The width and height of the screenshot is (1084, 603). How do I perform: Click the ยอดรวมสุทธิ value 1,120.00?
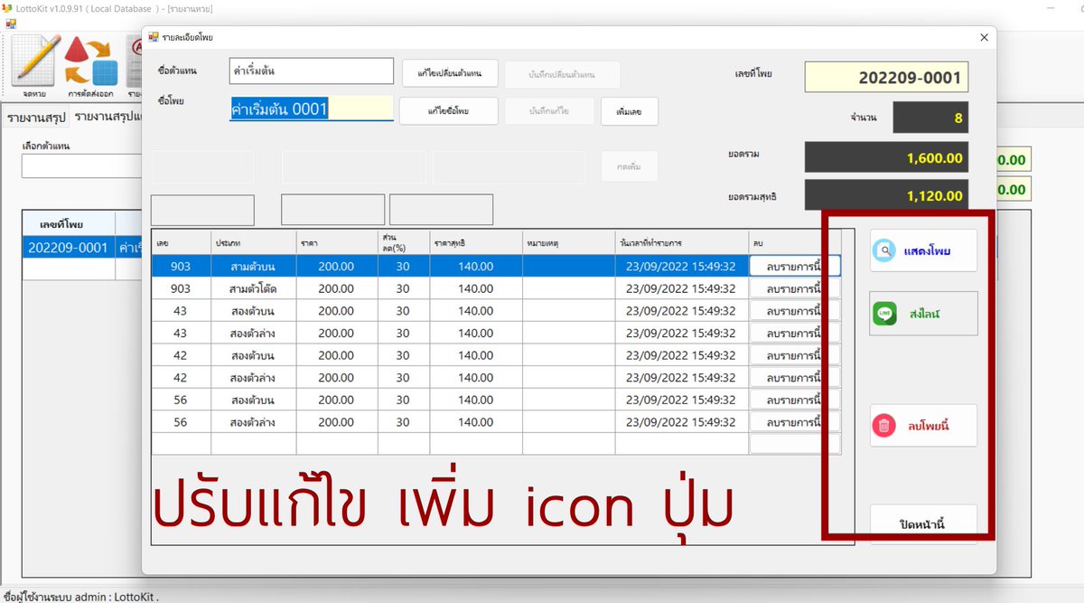tap(886, 194)
